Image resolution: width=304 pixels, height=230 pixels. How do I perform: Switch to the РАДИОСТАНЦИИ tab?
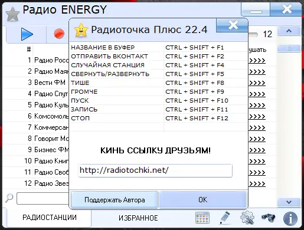[x=50, y=218]
